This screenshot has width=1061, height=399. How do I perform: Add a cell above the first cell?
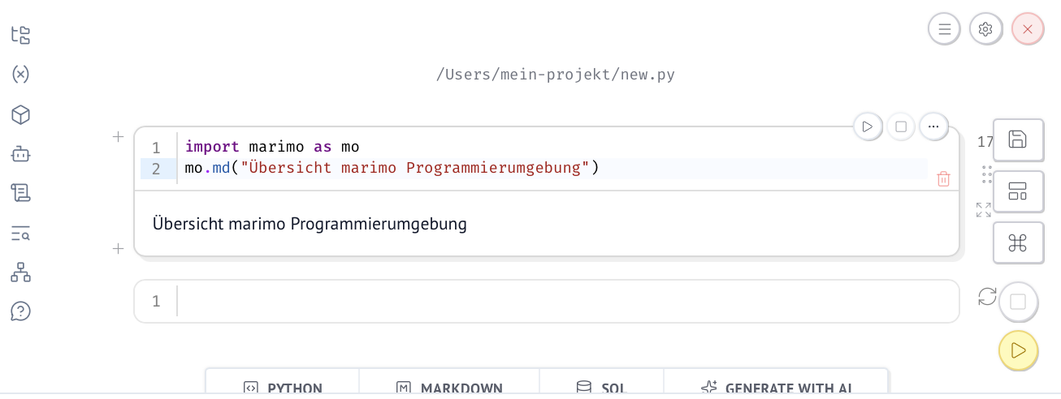(118, 137)
